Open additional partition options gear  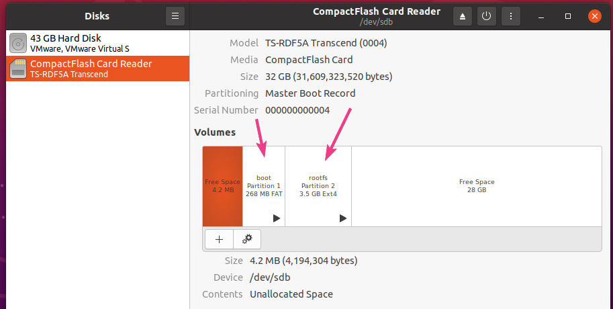pyautogui.click(x=247, y=238)
